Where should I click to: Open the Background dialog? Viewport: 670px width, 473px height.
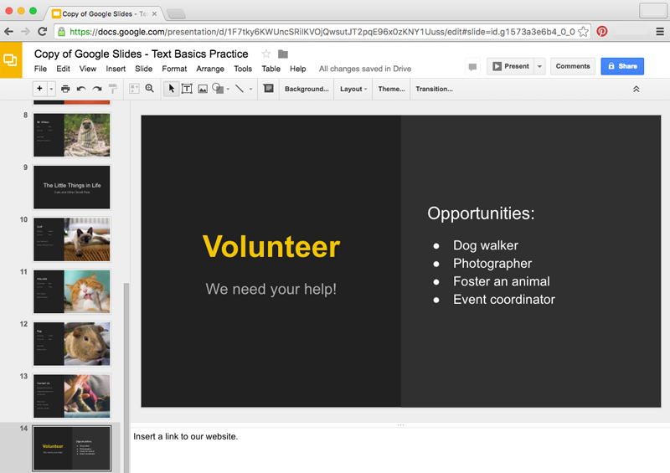(x=307, y=89)
